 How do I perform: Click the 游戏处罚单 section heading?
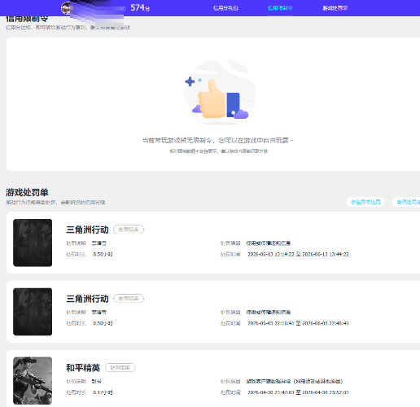coord(27,192)
